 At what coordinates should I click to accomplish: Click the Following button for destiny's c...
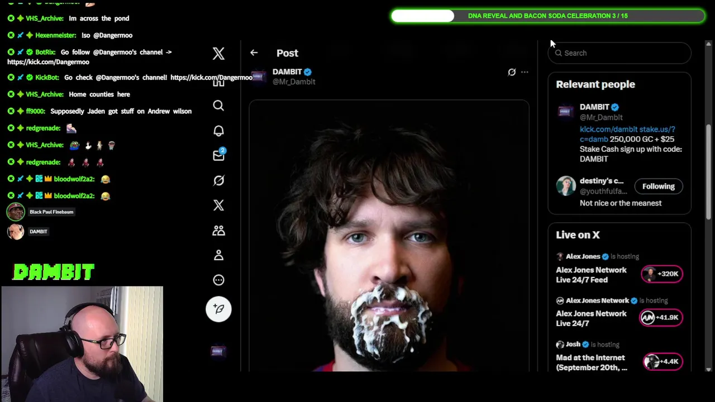click(x=659, y=186)
